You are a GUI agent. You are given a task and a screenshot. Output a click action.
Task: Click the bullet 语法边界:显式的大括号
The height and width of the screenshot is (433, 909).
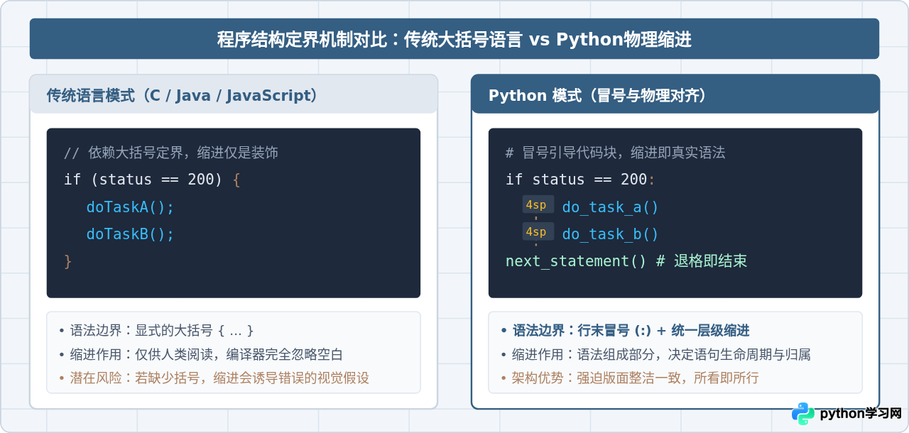(x=156, y=331)
